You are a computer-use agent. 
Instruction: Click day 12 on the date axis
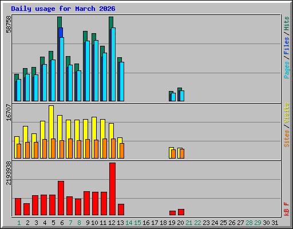112,223
